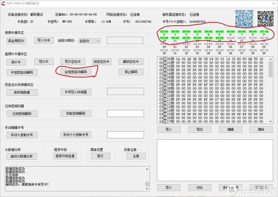The width and height of the screenshot is (278, 197).
Task: Select the 01区07块 data row
Action: pos(211,85)
